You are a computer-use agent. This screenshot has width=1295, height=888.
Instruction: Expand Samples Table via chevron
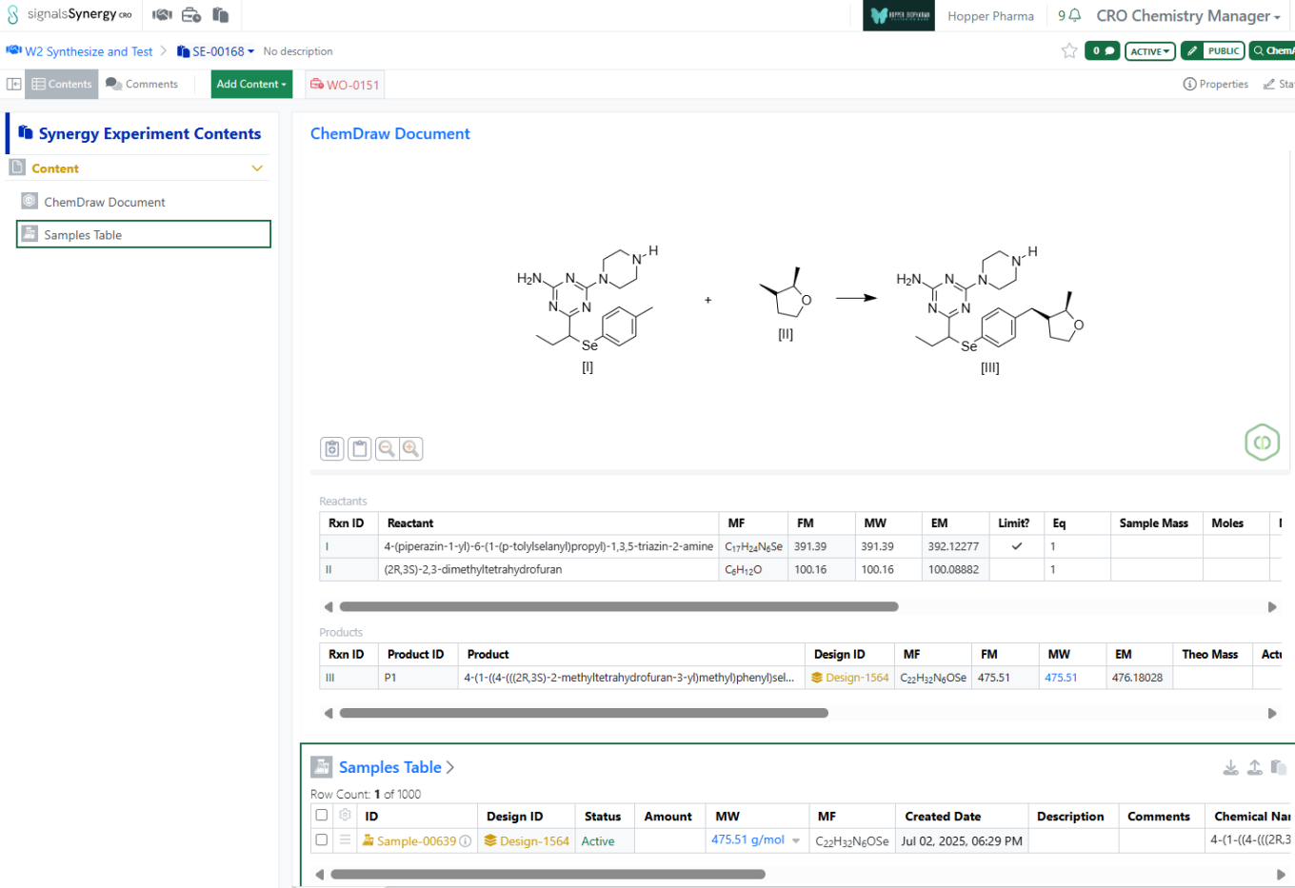pyautogui.click(x=450, y=767)
